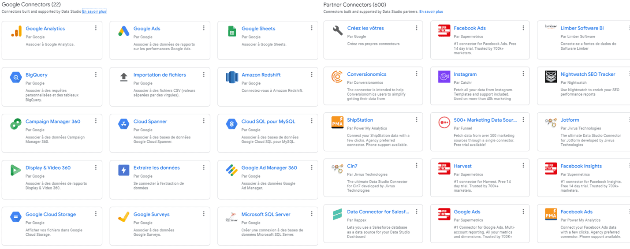This screenshot has width=630, height=249.
Task: Click the Google Surveys checkmark icon
Action: tap(123, 217)
